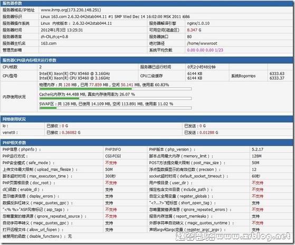Click the PHPINFO link
Image resolution: width=295 pixels, height=245 pixels.
(x=113, y=149)
